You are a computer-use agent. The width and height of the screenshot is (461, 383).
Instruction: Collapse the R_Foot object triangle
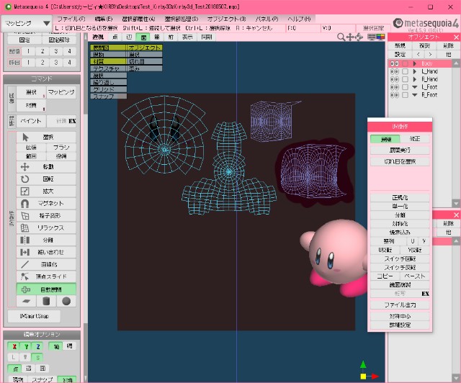click(x=415, y=95)
